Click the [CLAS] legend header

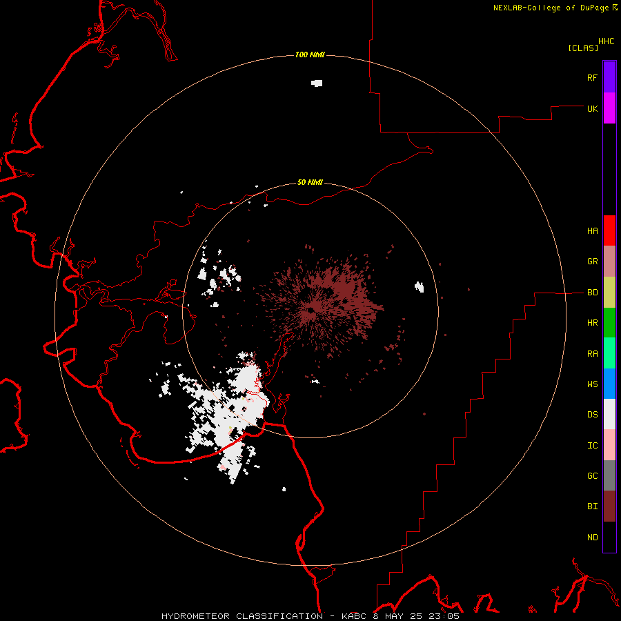click(583, 48)
